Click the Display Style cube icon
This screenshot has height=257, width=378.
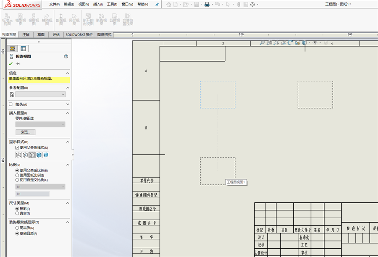point(304,43)
